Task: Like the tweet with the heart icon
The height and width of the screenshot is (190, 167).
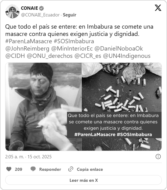Action: [9, 169]
